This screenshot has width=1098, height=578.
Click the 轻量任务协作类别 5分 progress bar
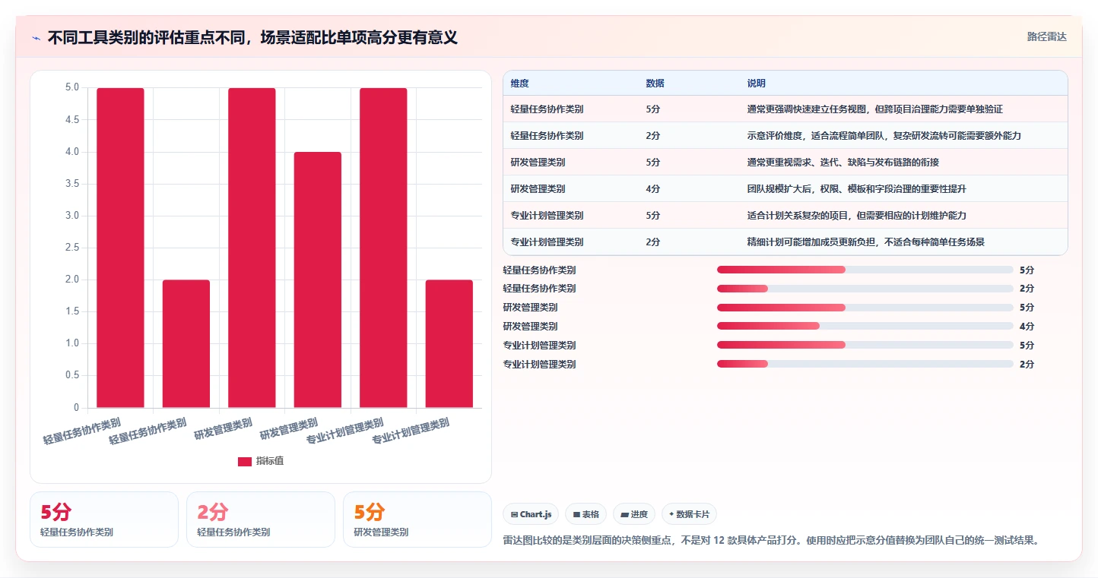(x=865, y=270)
